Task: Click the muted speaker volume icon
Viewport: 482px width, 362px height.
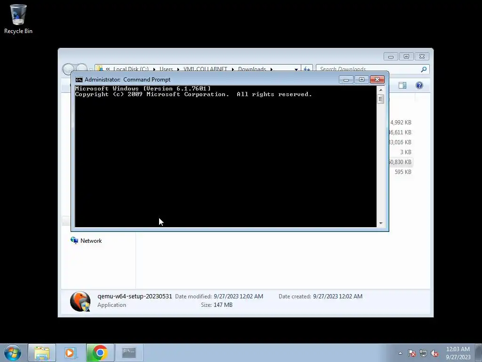Action: [x=434, y=353]
